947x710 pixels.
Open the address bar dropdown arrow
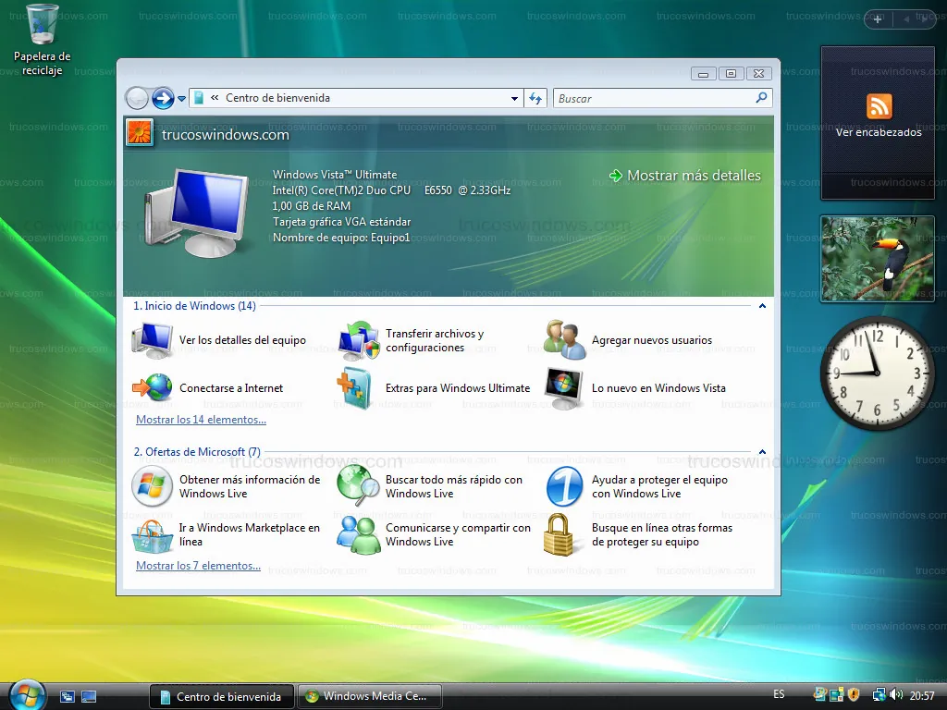(x=515, y=98)
